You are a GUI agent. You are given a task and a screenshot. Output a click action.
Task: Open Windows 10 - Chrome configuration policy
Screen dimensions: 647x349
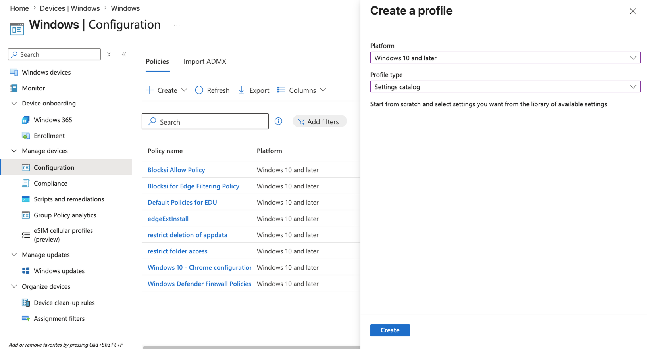pos(199,267)
